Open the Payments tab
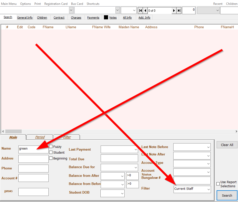 [93, 18]
